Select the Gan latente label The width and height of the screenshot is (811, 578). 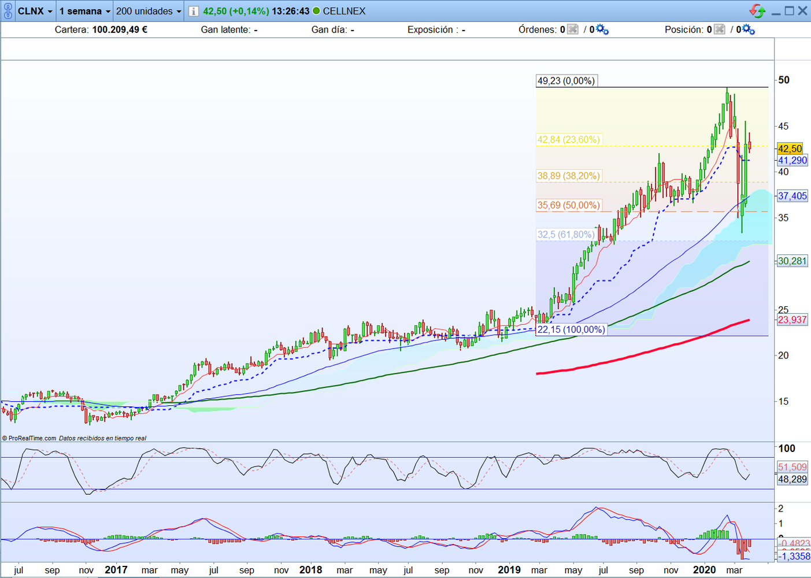coord(226,29)
